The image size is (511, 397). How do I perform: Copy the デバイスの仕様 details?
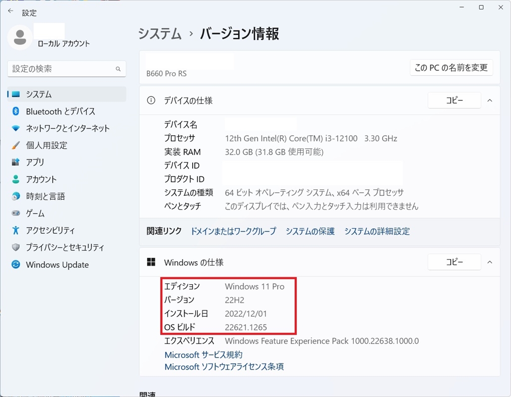click(x=454, y=100)
